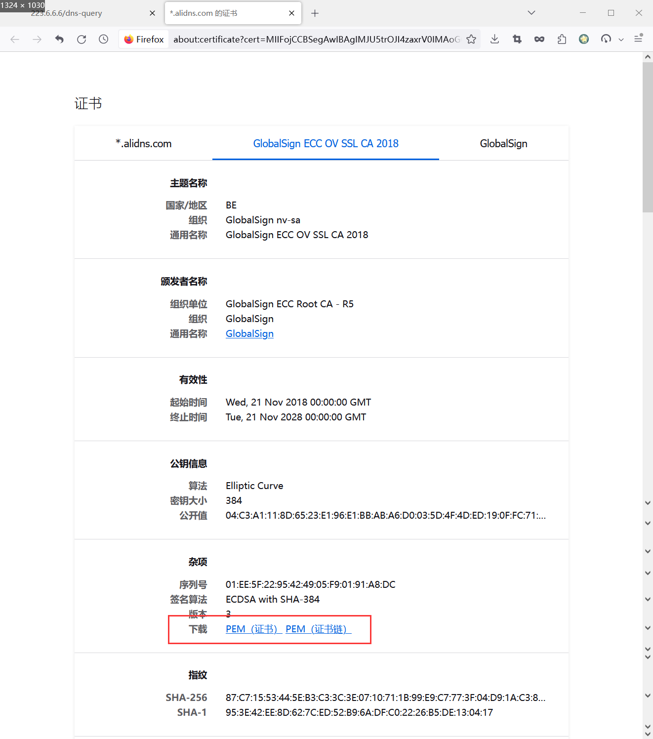Screen dimensions: 653x739
Task: Select the *.alidns.com 的证书 browser tab
Action: pos(233,13)
